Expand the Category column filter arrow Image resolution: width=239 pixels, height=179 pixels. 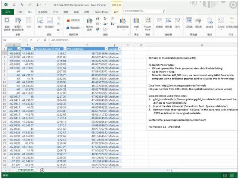point(120,49)
